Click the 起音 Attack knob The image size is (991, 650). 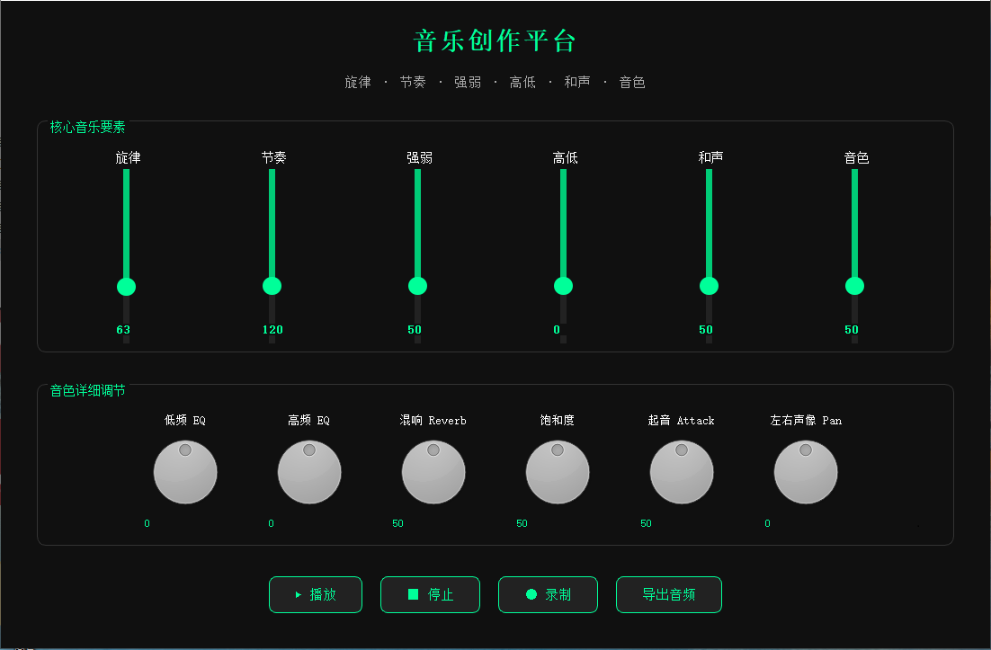click(682, 472)
